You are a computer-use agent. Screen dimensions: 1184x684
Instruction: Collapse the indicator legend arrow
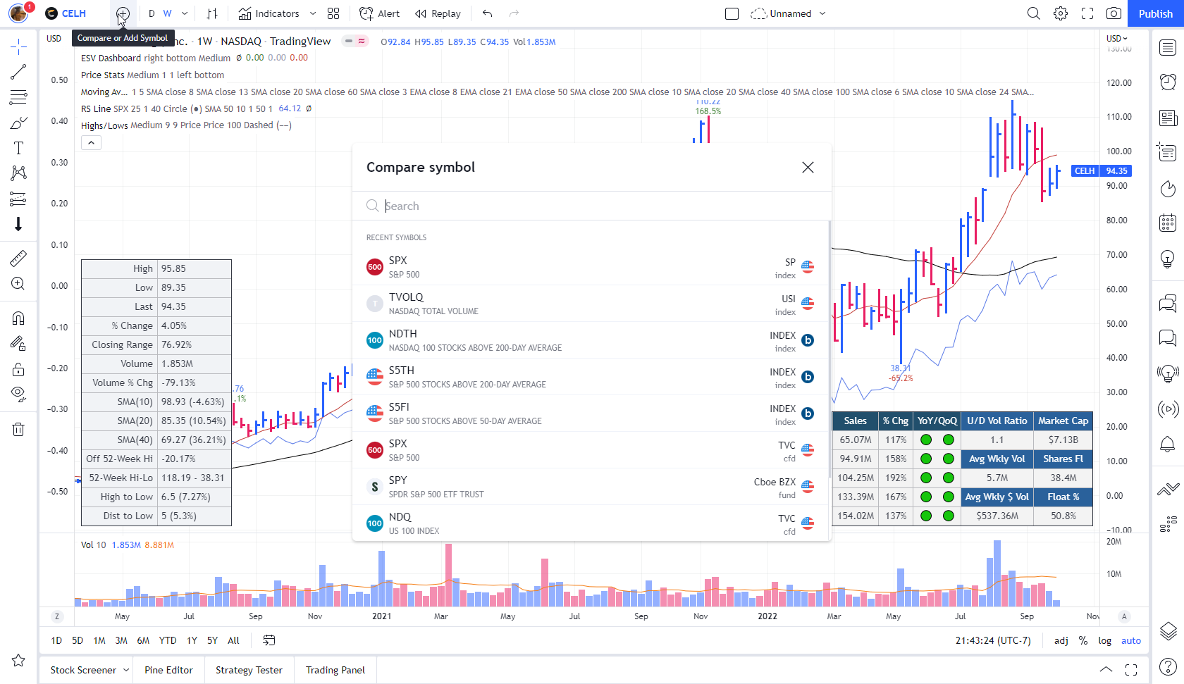91,143
